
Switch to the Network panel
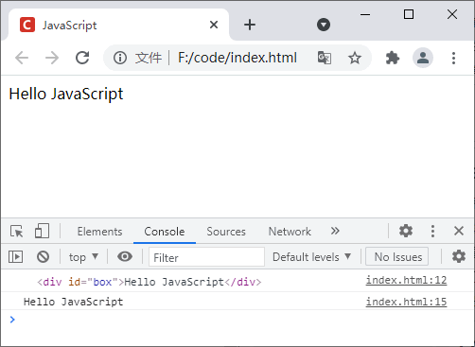point(290,232)
